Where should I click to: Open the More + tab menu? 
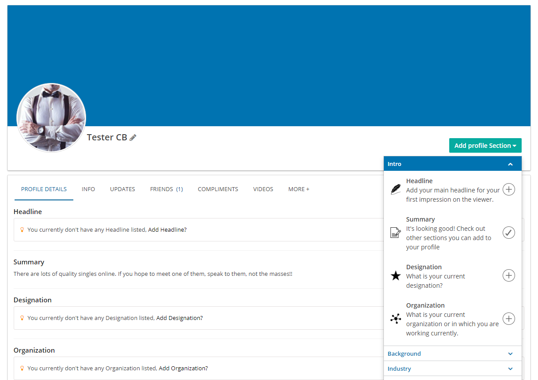click(x=299, y=189)
